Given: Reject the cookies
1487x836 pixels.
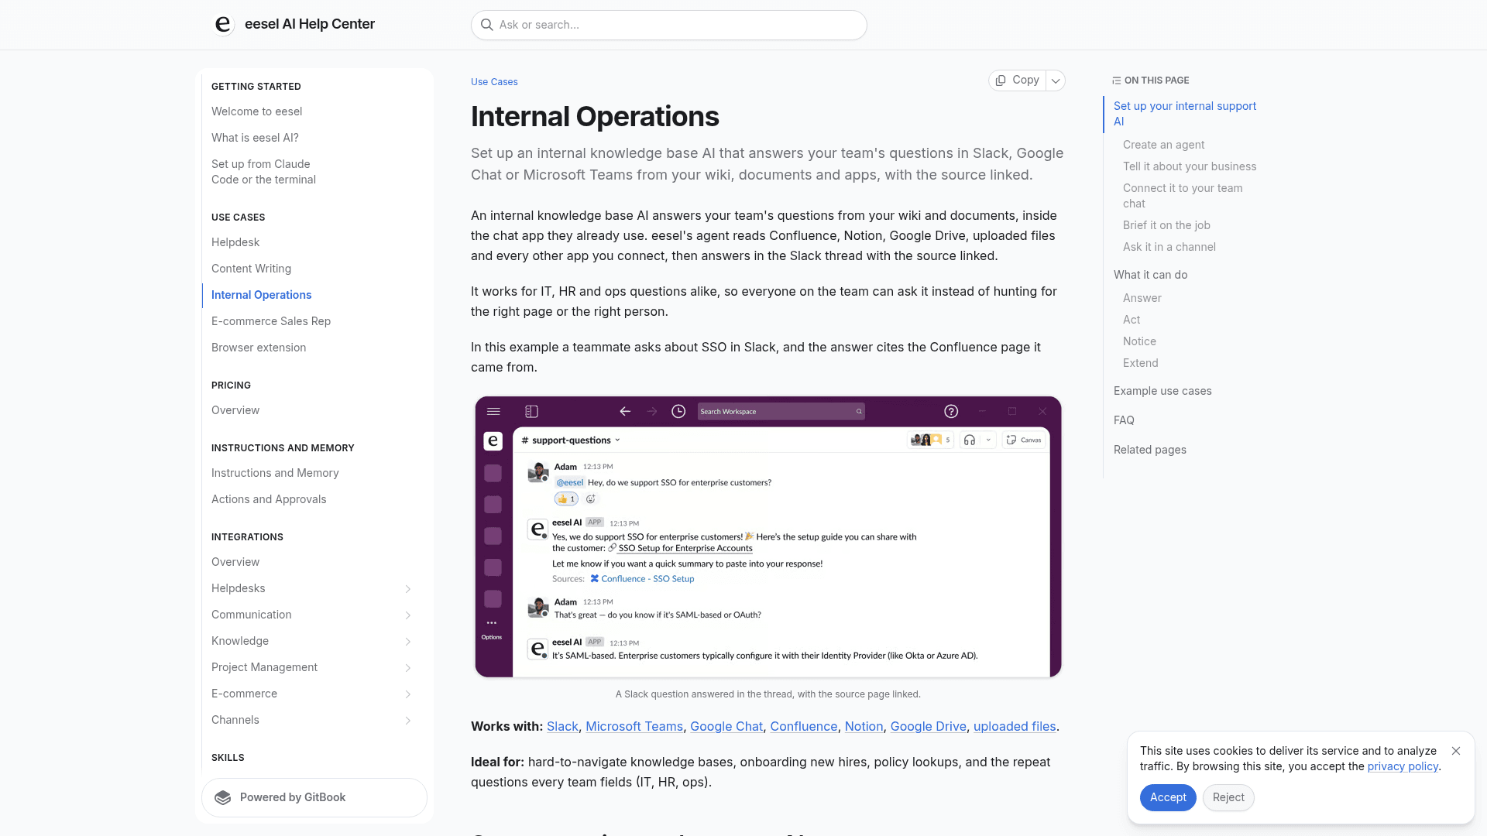Looking at the screenshot, I should point(1228,797).
